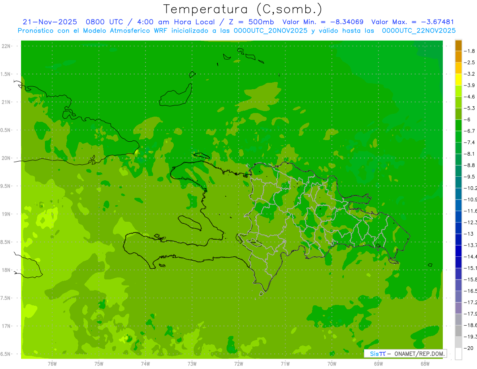Viewport: 477px width, 369px height.
Task: Click the '-2.5' colorbar value
Action: point(469,62)
